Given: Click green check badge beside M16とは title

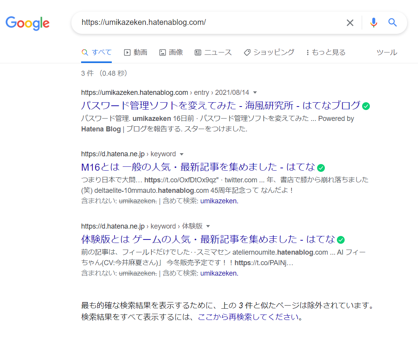Looking at the screenshot, I should [321, 168].
